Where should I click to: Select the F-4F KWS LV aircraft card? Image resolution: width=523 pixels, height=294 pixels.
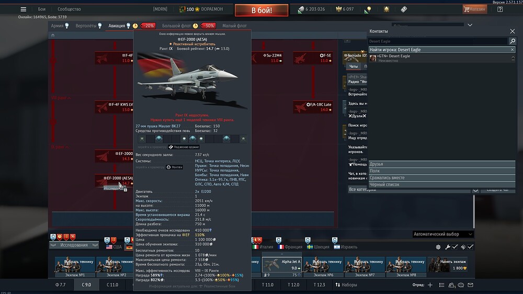coord(114,107)
